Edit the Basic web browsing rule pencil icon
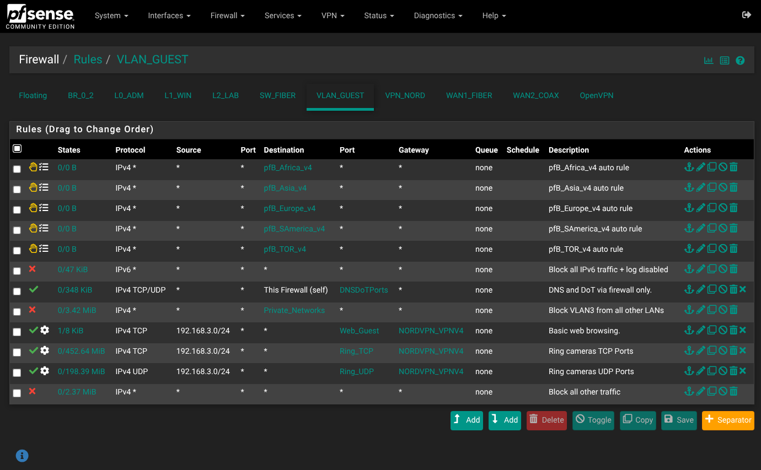Screen dimensions: 761x470 700,330
